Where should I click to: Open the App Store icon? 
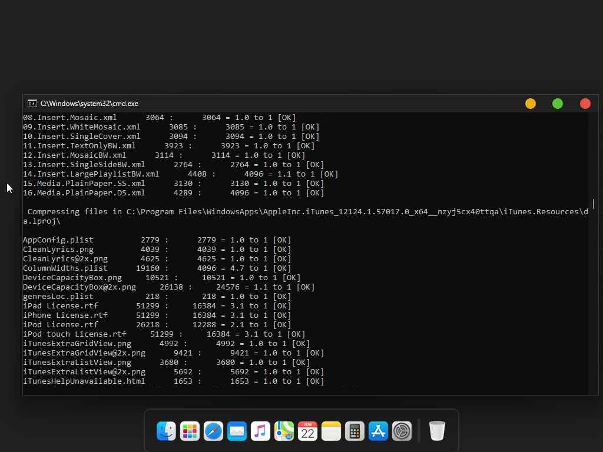click(378, 431)
